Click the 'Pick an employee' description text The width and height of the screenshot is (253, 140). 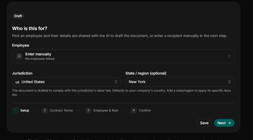click(x=120, y=36)
